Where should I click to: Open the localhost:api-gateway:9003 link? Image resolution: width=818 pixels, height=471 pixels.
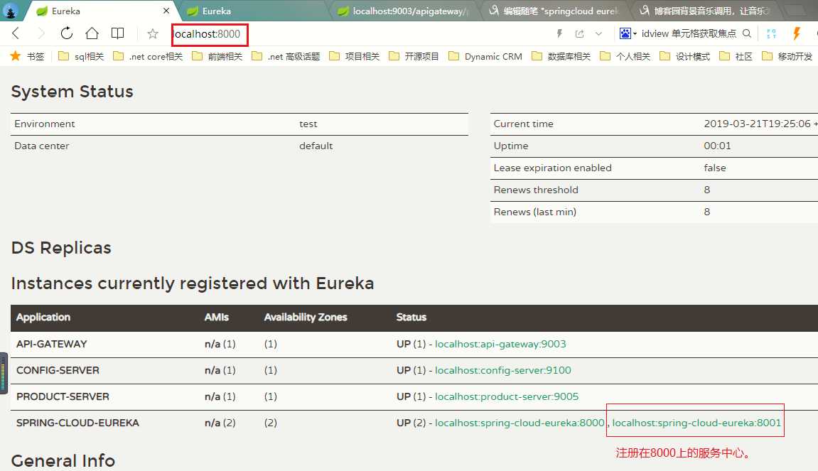click(x=500, y=345)
